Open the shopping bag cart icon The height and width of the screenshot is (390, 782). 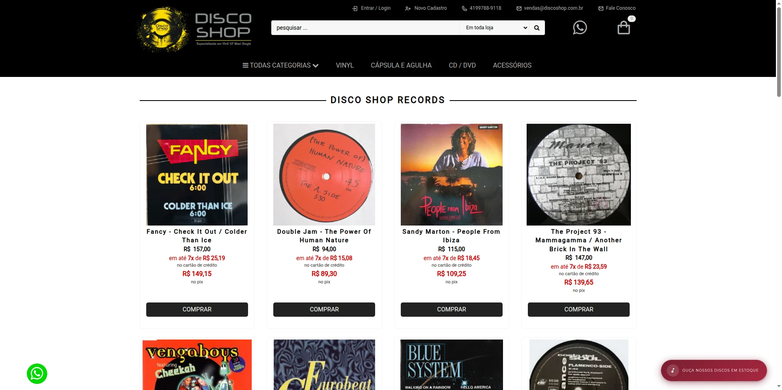(624, 28)
